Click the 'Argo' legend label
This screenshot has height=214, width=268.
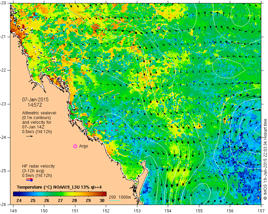point(83,146)
